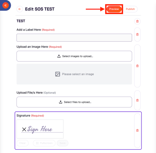Delete the Signature field trash icon
Viewport: 156px width, 153px height.
[x=138, y=130]
